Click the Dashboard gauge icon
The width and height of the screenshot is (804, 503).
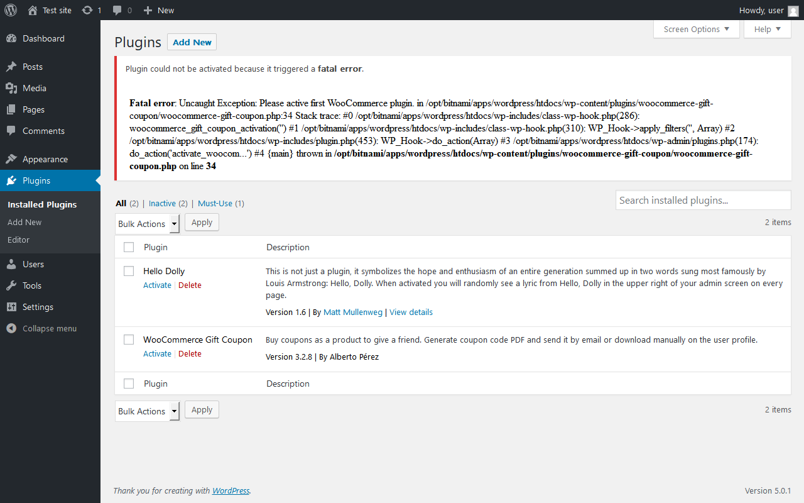click(11, 38)
